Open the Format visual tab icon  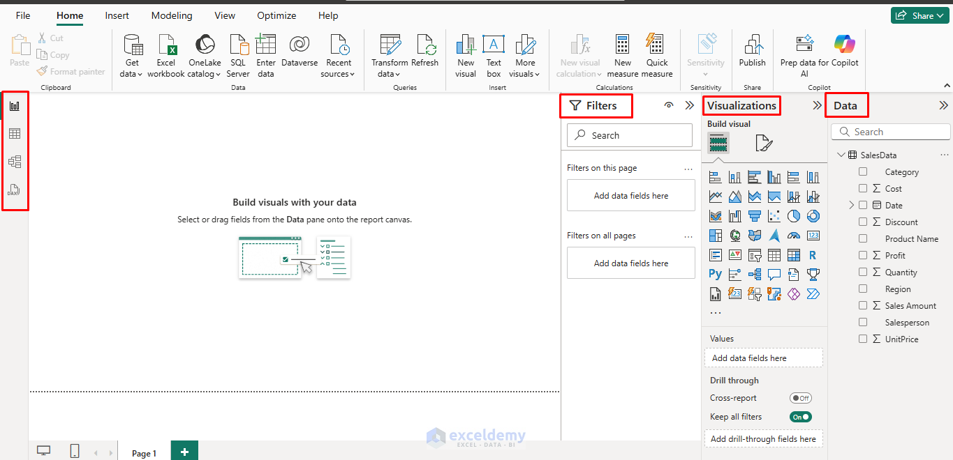point(764,144)
